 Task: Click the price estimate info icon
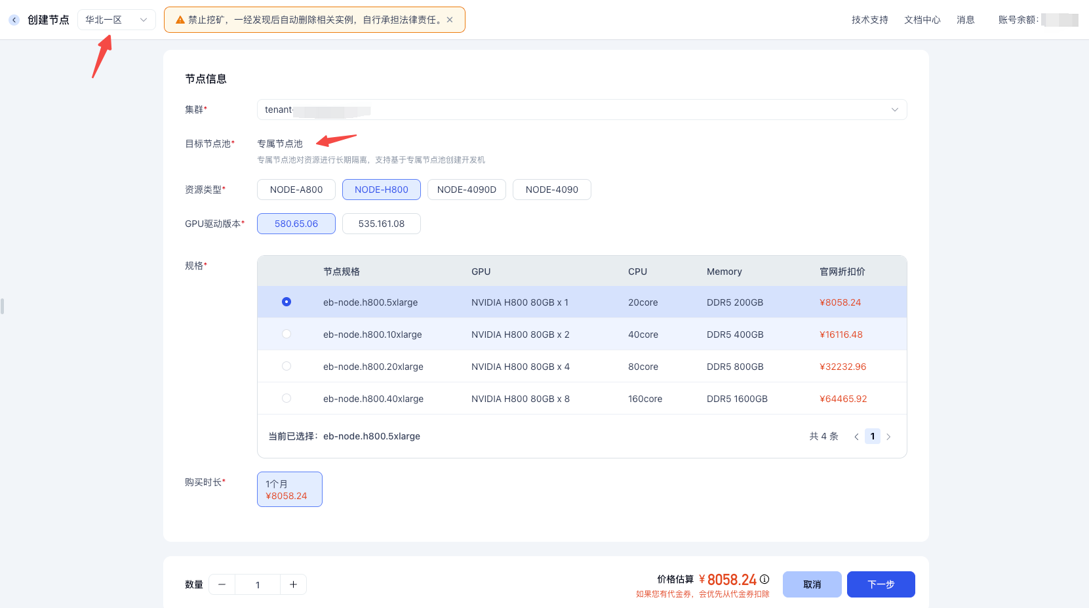pyautogui.click(x=764, y=579)
